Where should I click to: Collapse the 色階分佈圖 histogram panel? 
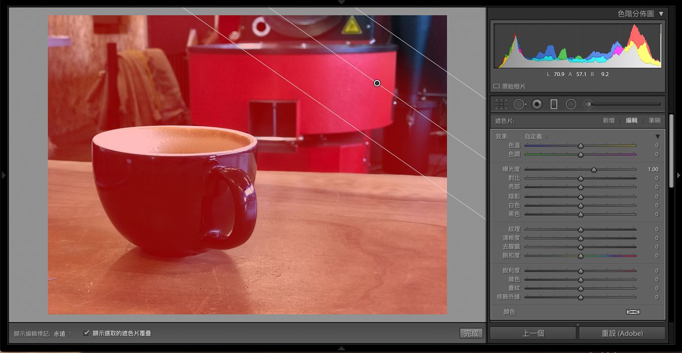click(x=661, y=14)
